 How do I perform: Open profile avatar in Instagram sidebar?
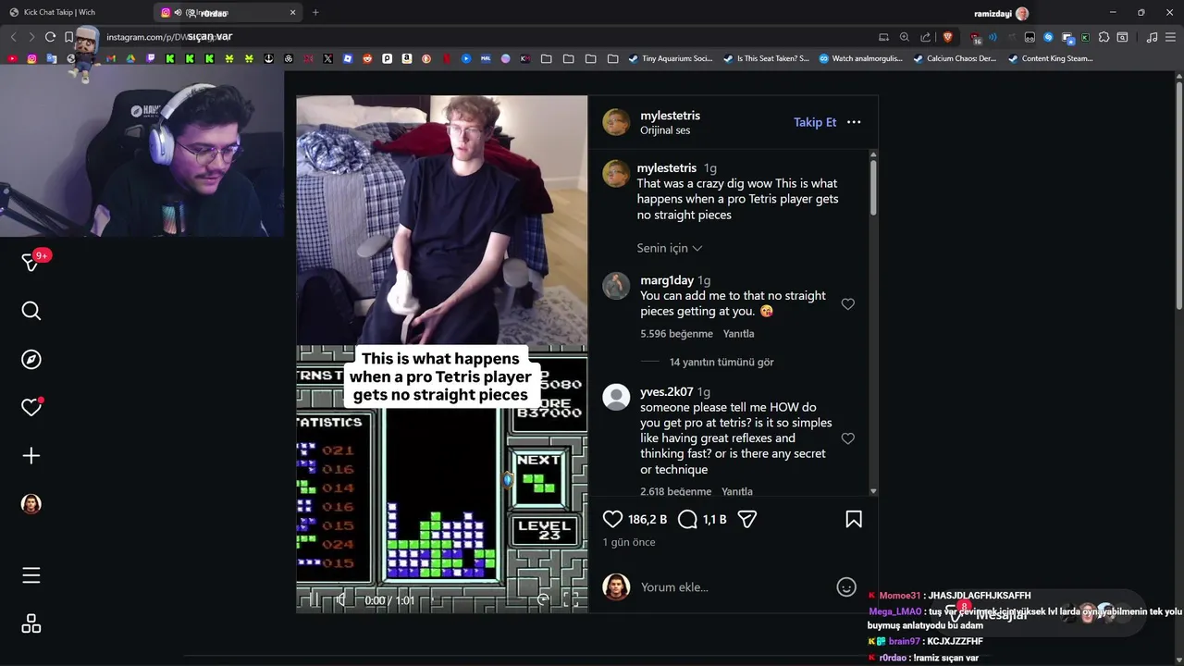(31, 504)
